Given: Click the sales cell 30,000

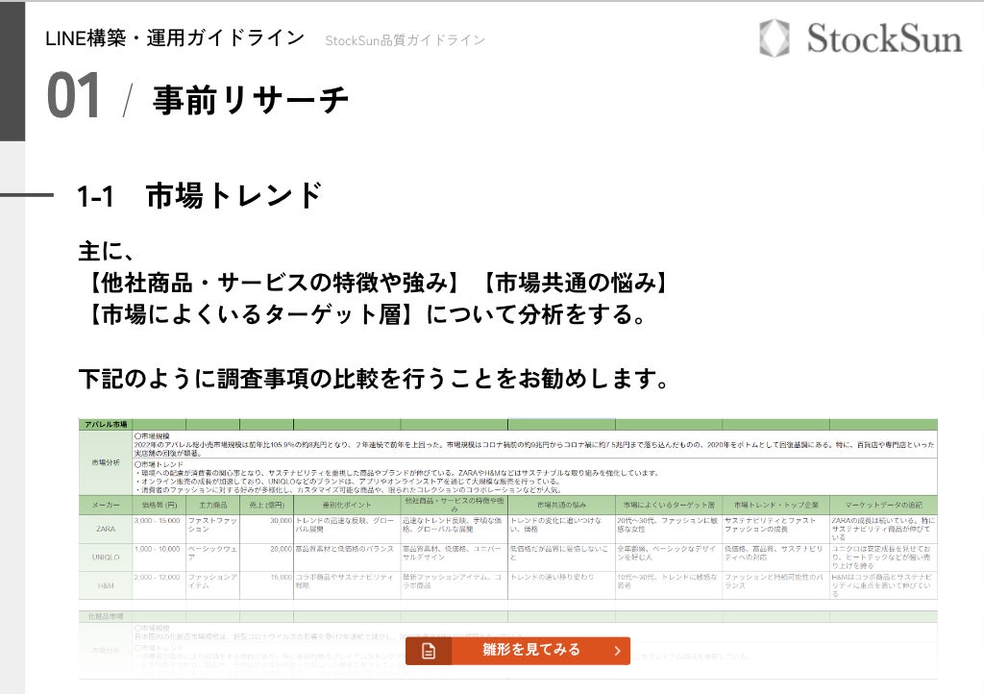Looking at the screenshot, I should pyautogui.click(x=267, y=529).
